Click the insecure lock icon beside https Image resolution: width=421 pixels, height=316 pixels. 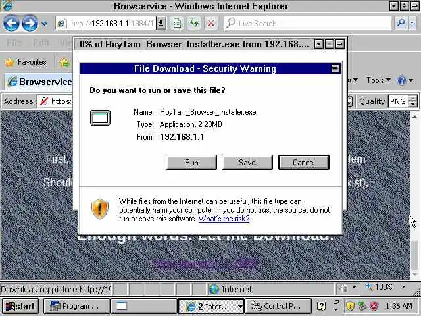click(44, 101)
